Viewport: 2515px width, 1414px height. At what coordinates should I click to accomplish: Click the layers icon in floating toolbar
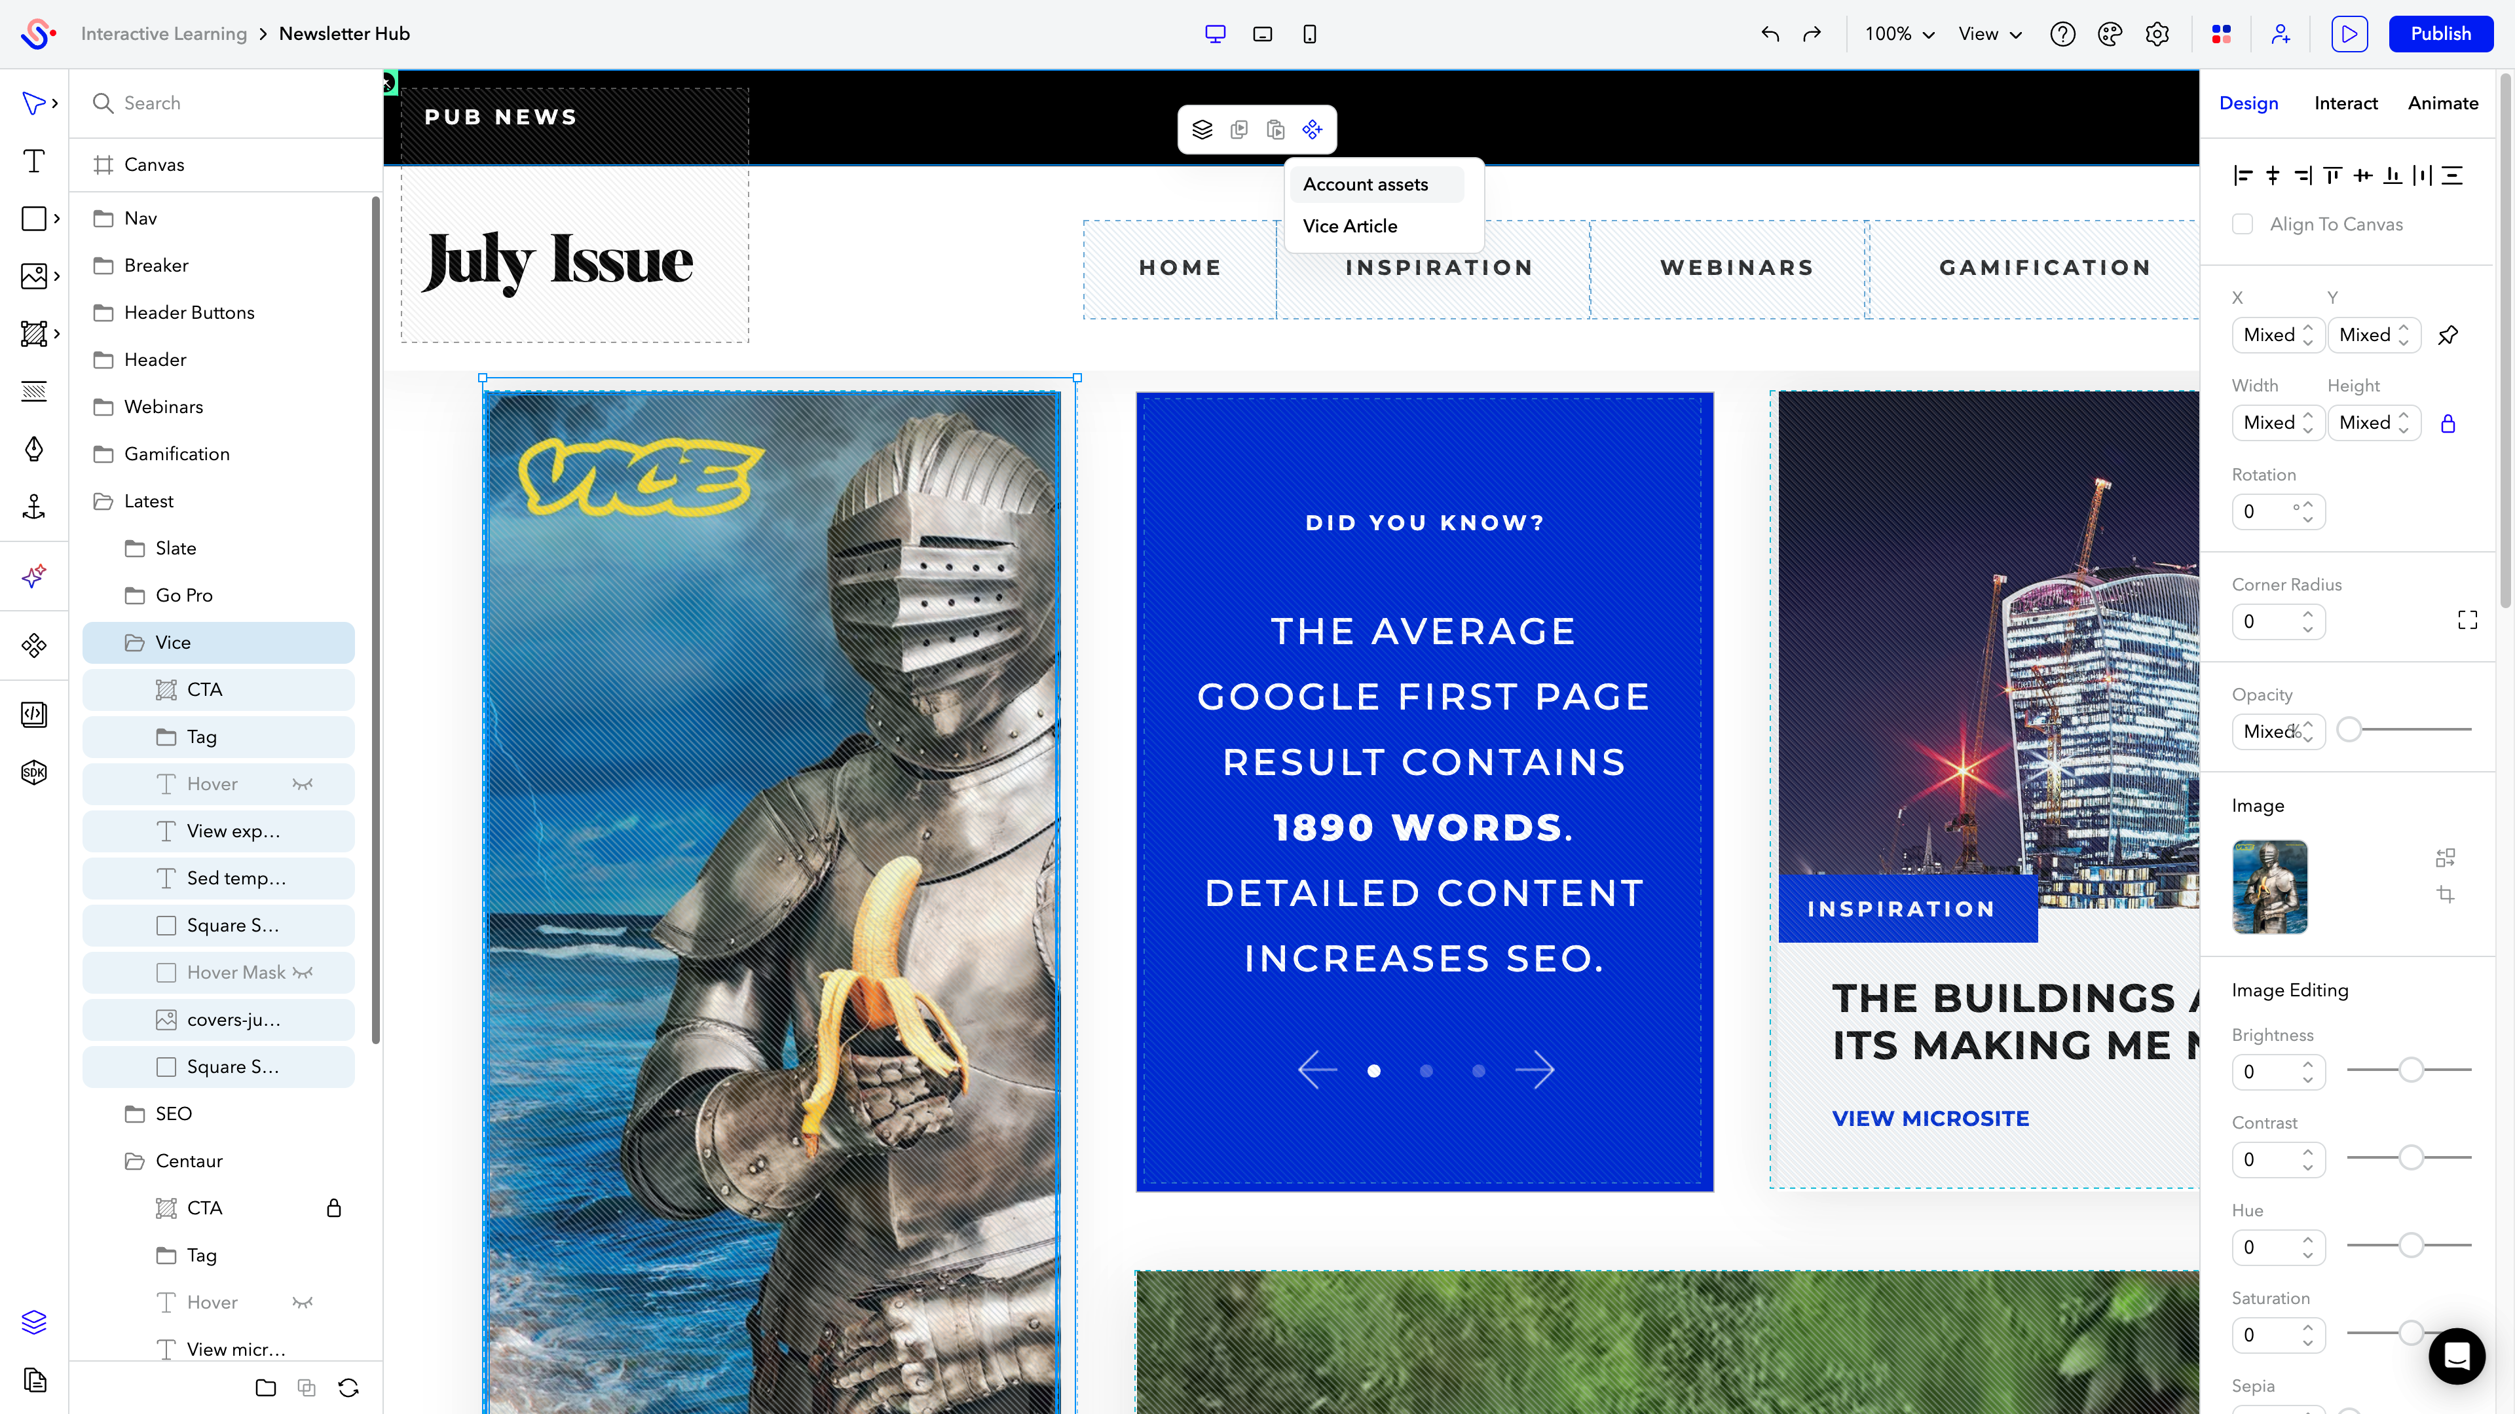pos(1202,130)
